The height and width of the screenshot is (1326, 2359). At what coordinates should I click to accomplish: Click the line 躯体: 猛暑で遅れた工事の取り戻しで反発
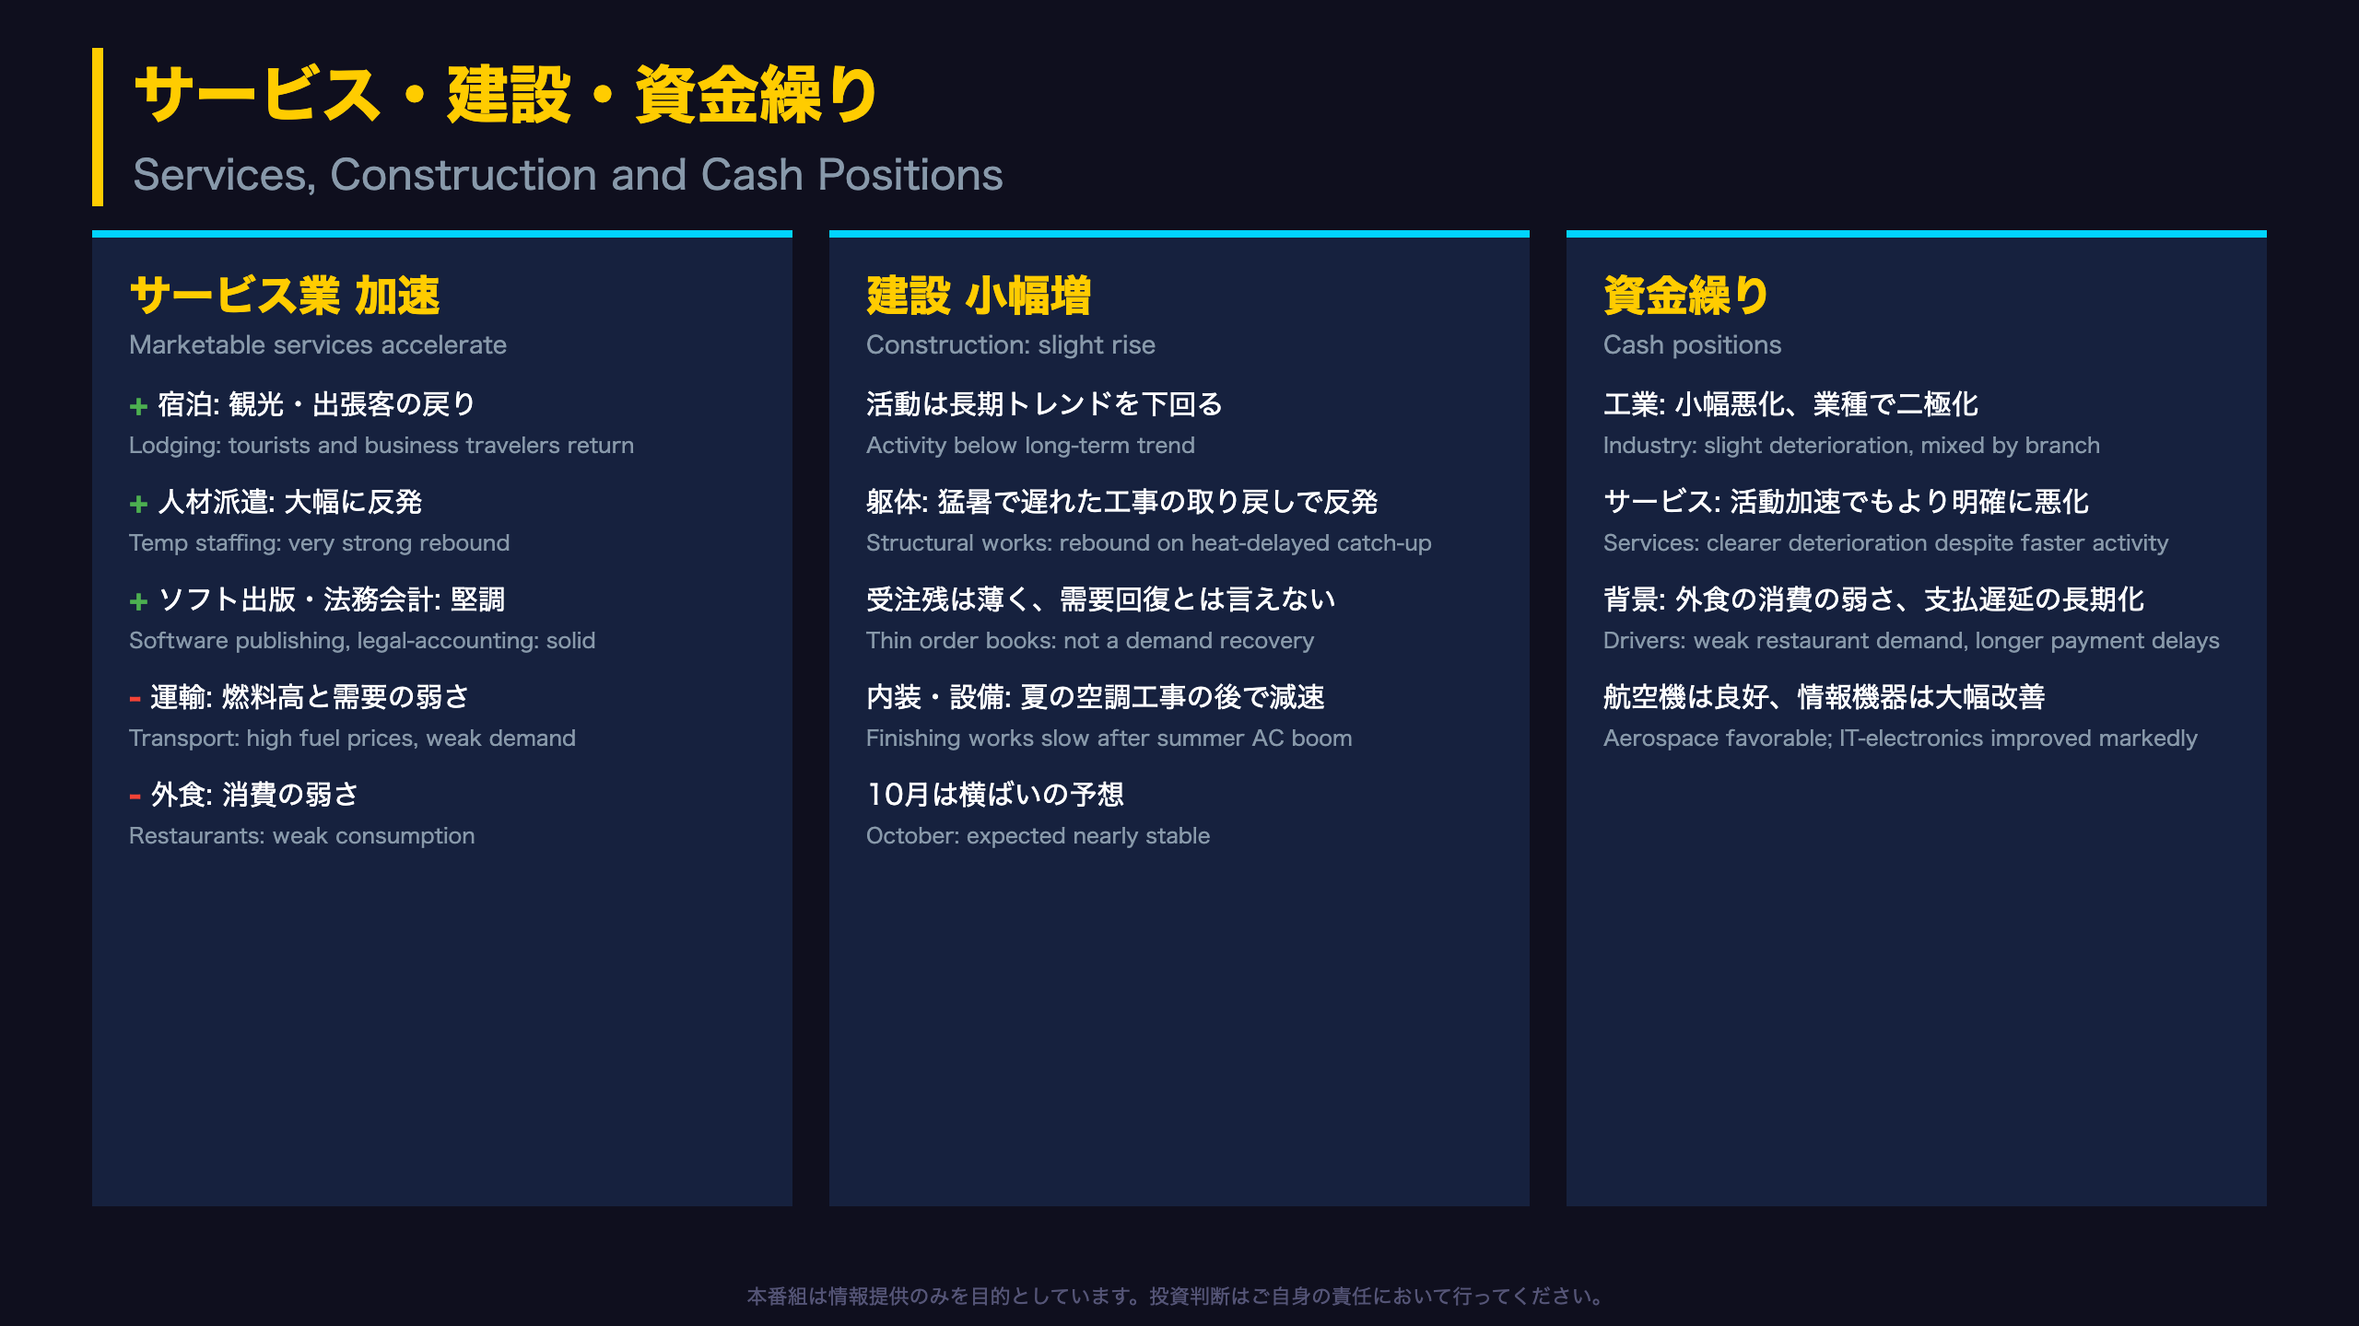(x=1122, y=502)
